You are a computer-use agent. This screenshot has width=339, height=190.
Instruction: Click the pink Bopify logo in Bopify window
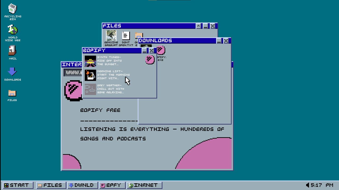(x=150, y=59)
